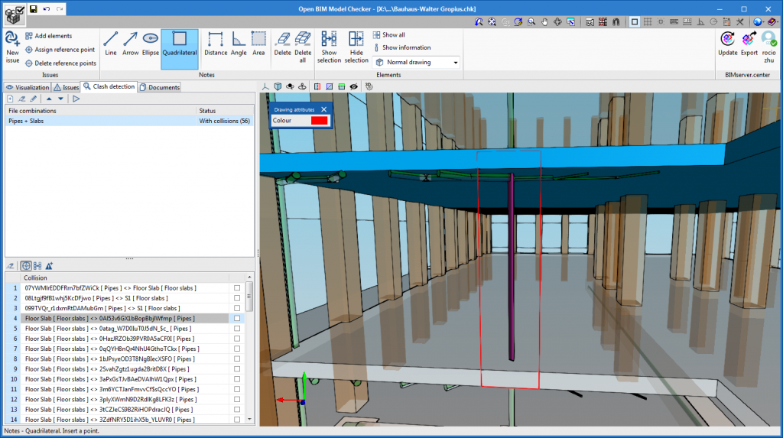
Task: Click the New issue icon
Action: [x=12, y=47]
